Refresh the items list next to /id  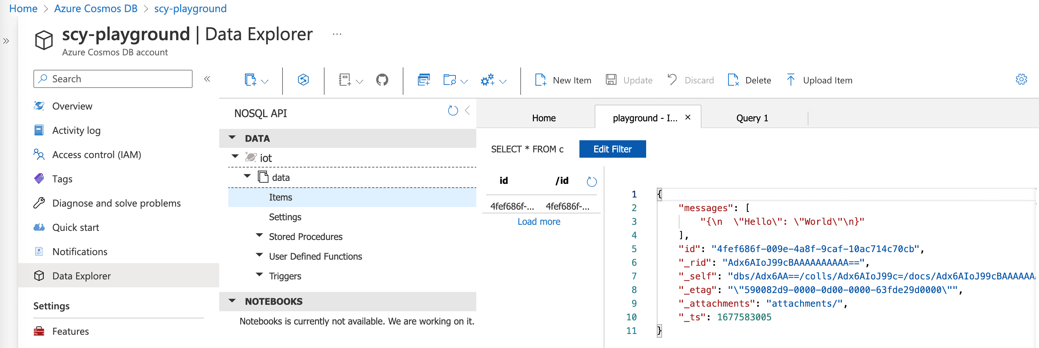tap(591, 182)
